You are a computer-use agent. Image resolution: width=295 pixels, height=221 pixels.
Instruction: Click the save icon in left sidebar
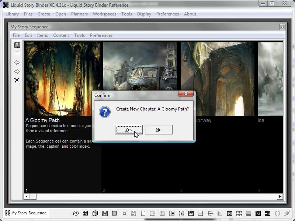pos(17,45)
